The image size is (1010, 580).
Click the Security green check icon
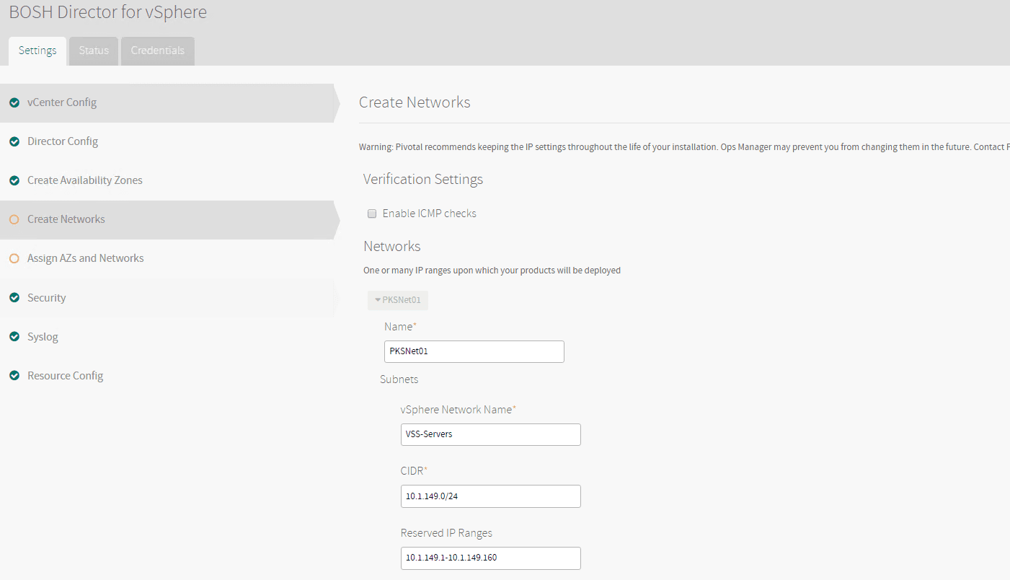pos(14,298)
